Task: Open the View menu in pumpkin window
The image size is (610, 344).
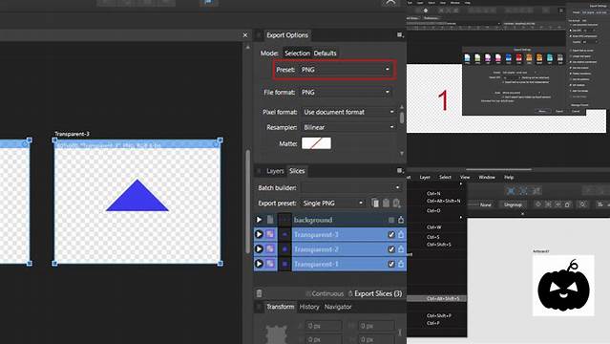Action: (465, 178)
